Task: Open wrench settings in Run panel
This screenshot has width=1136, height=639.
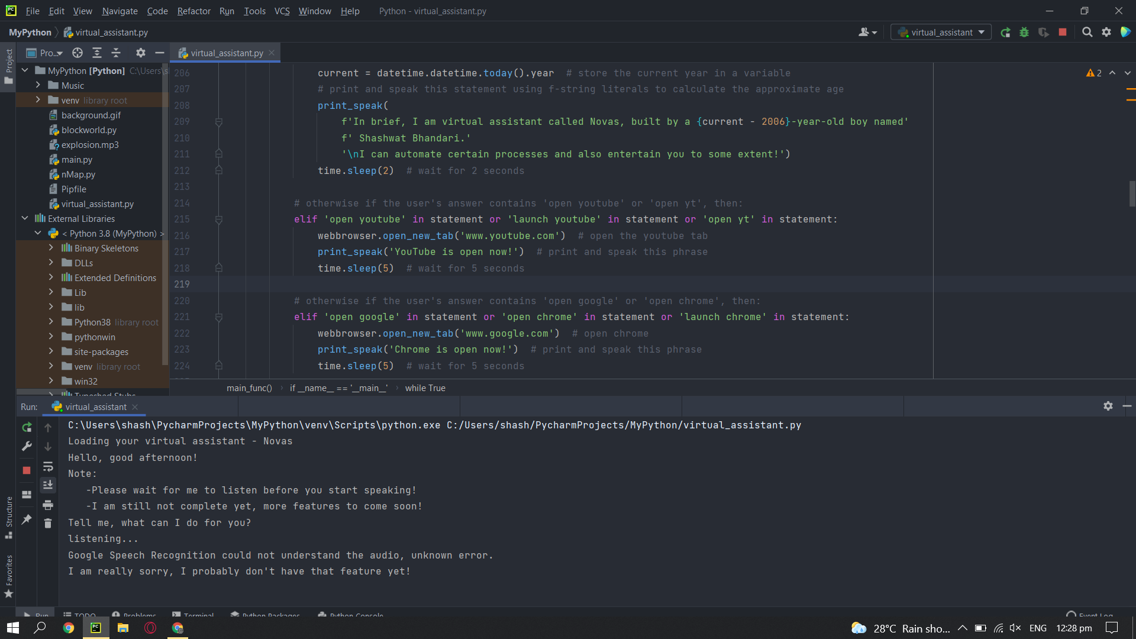Action: coord(27,446)
